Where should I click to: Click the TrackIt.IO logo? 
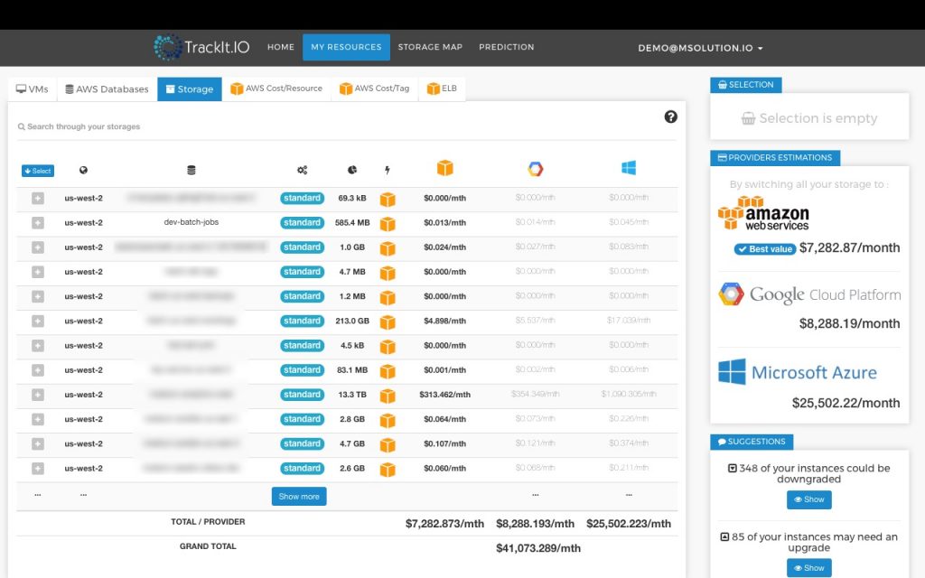197,46
